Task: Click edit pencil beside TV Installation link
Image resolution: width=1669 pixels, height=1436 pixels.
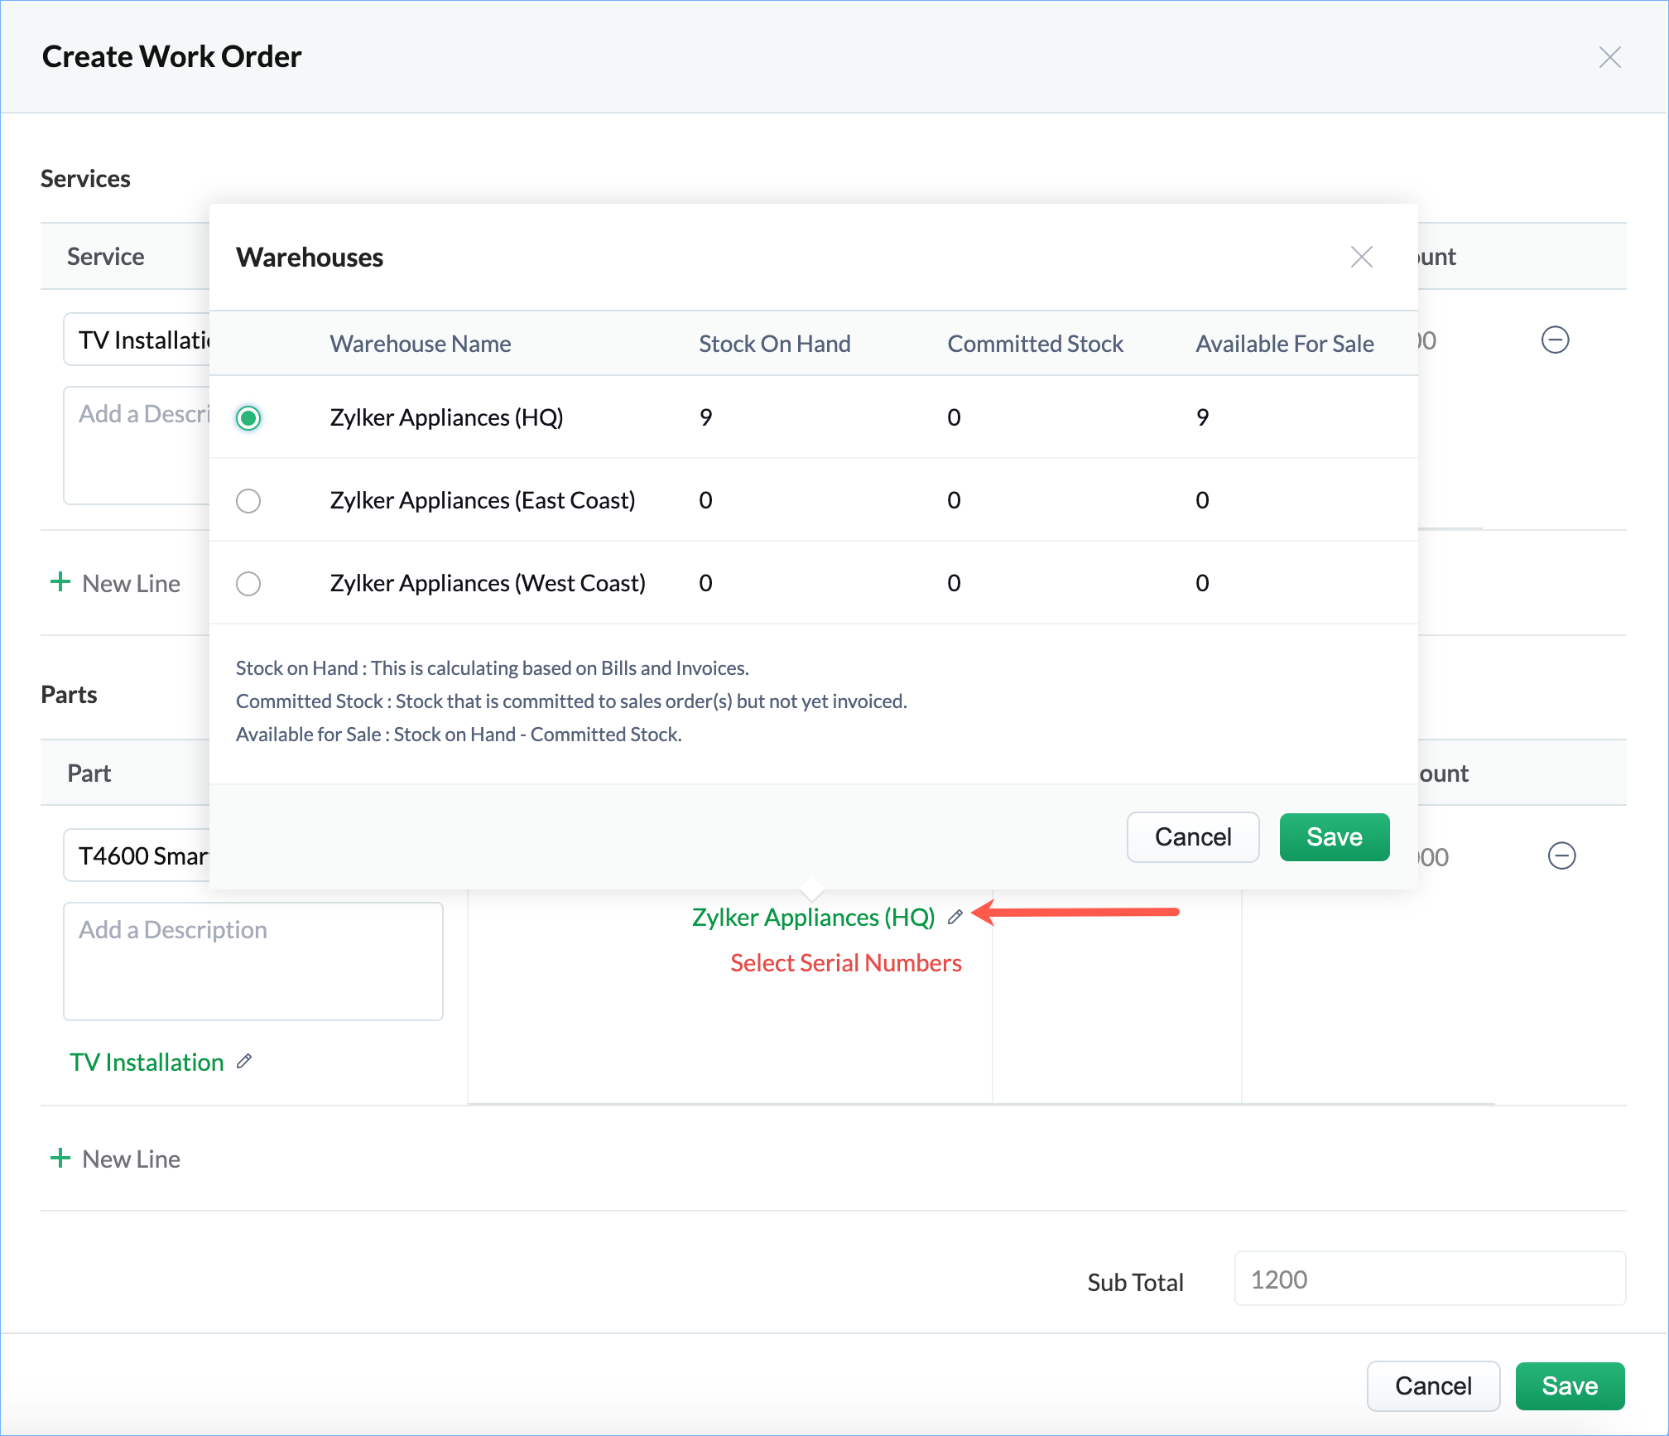Action: pyautogui.click(x=243, y=1062)
